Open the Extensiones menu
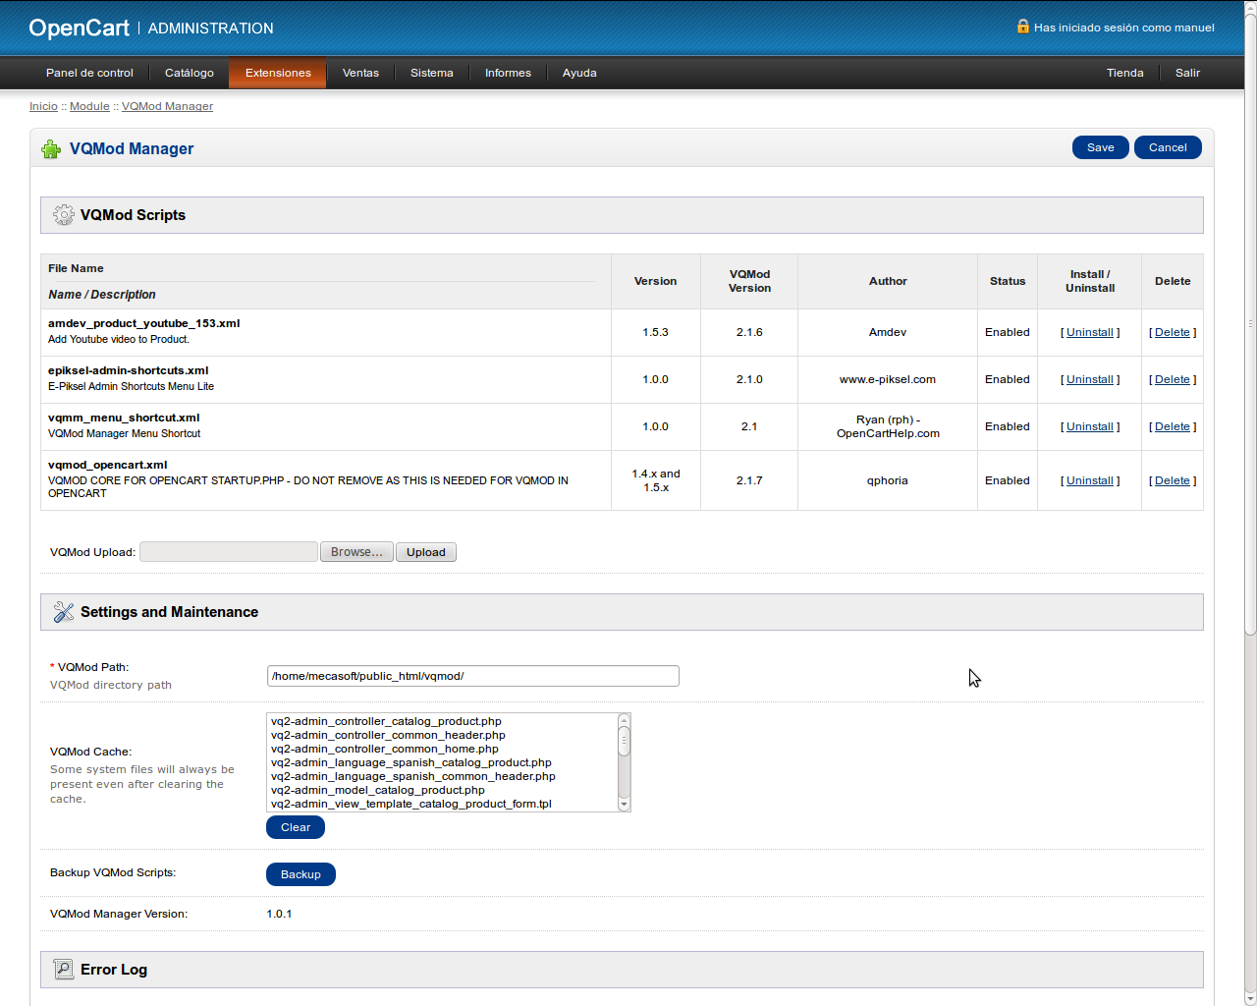The image size is (1257, 1006). [278, 73]
